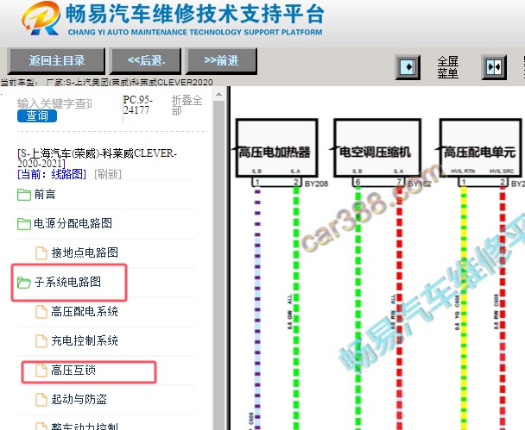Click the page icon beside 起动与防盗
525x430 pixels.
click(x=41, y=399)
